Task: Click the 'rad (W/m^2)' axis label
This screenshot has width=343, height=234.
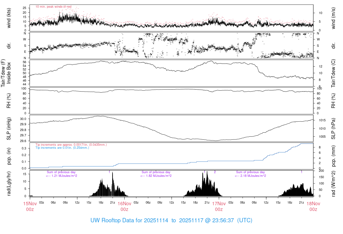Action: (x=333, y=184)
